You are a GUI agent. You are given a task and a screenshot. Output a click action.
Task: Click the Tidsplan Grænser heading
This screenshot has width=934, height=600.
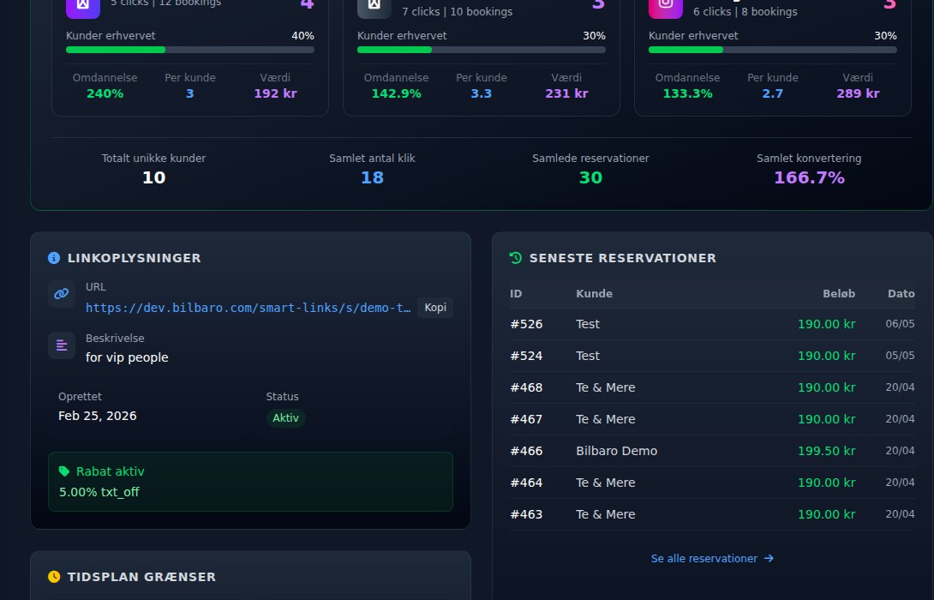(141, 577)
